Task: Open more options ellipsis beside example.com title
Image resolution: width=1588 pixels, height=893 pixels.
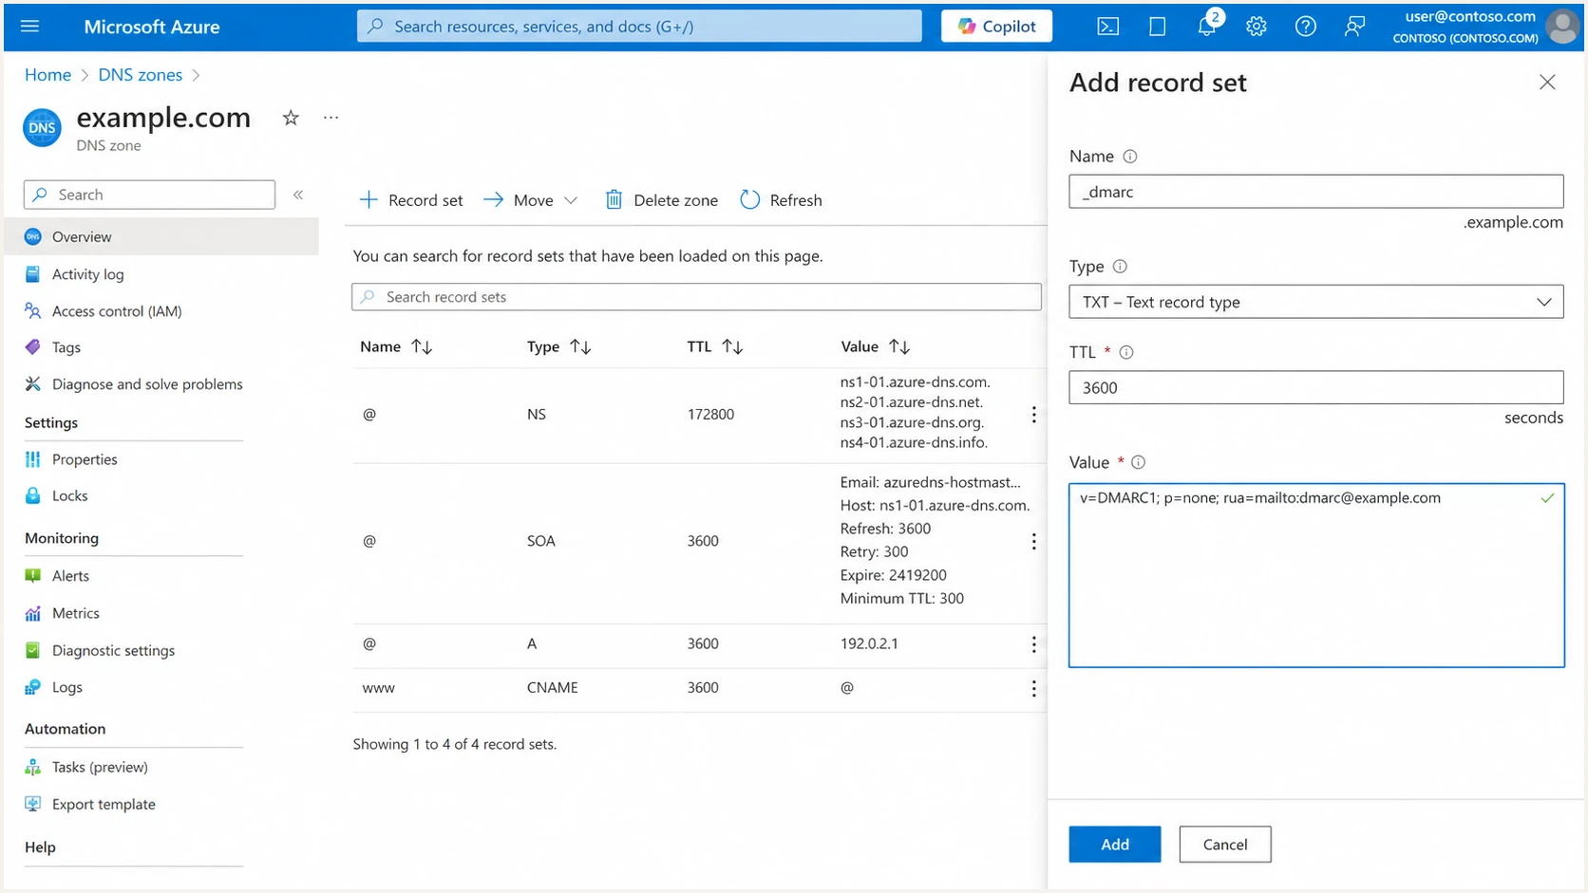Action: [331, 118]
